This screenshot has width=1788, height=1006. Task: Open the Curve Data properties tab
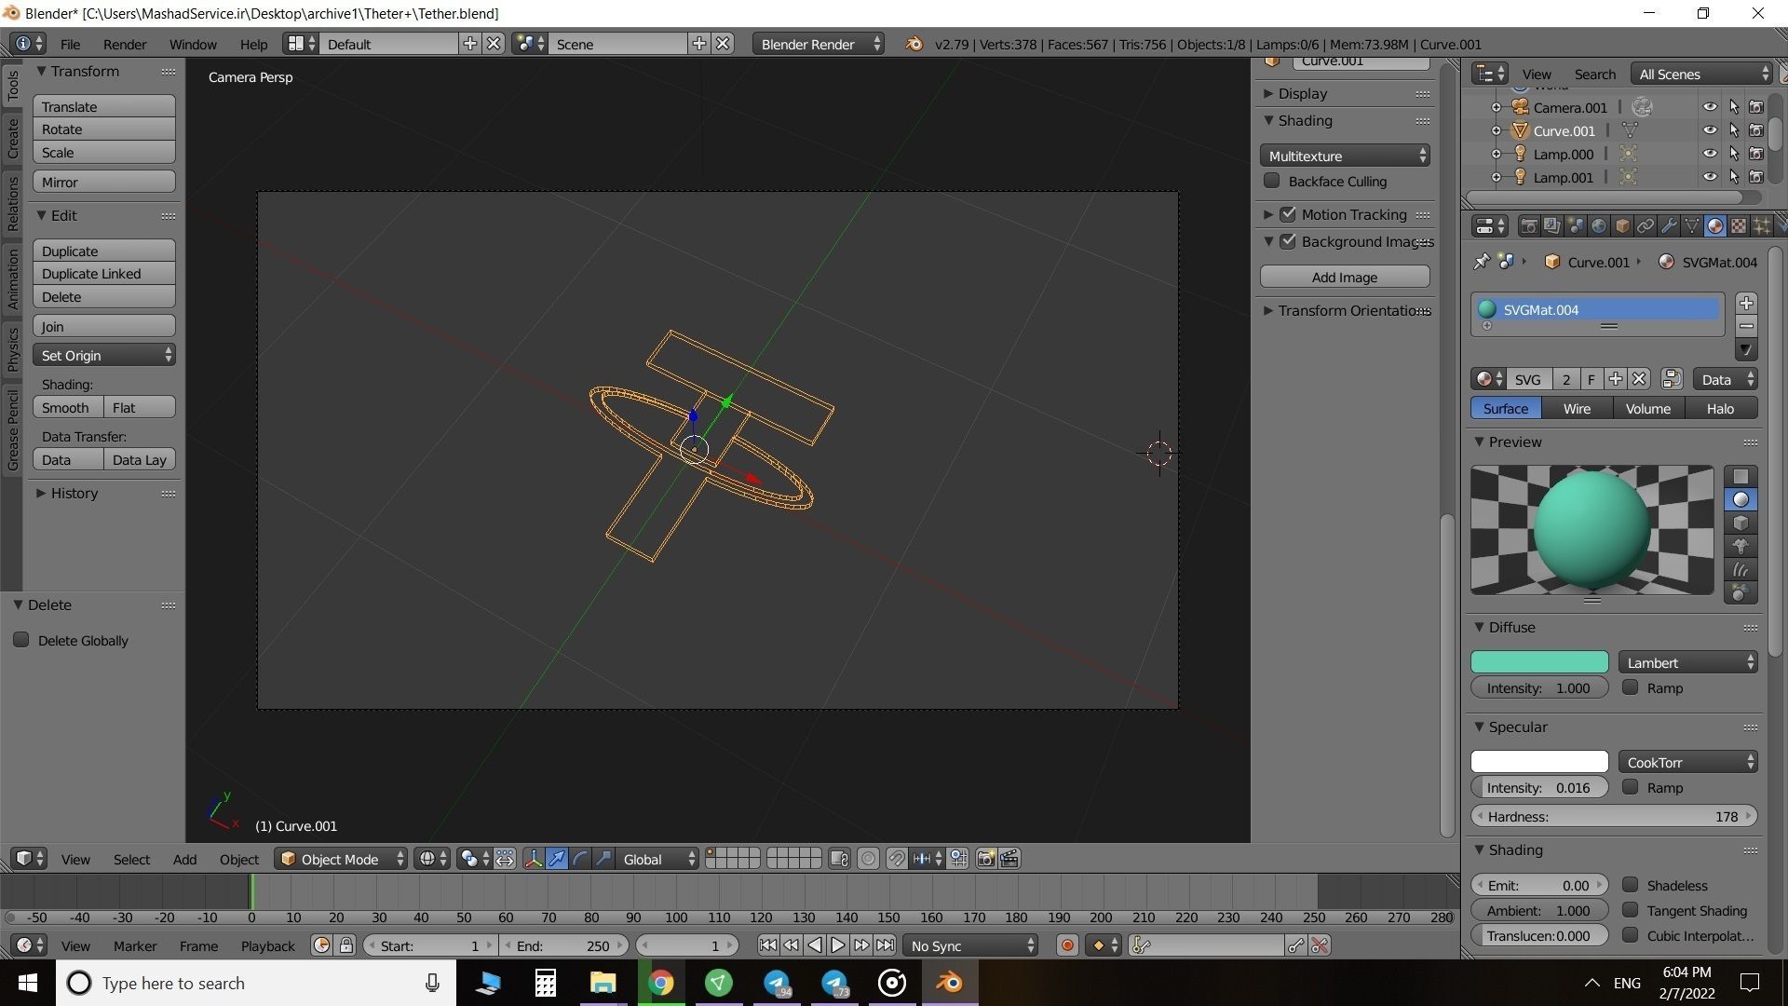pyautogui.click(x=1691, y=225)
